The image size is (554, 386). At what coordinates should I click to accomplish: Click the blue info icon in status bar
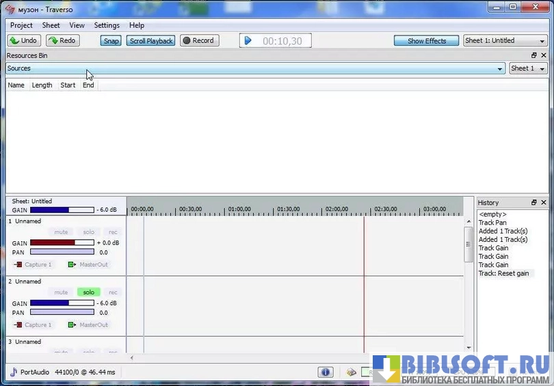pyautogui.click(x=325, y=372)
